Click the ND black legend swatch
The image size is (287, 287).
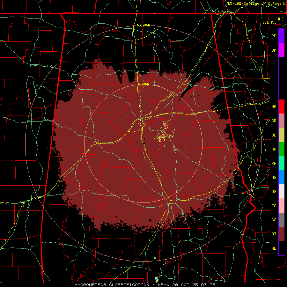282,248
